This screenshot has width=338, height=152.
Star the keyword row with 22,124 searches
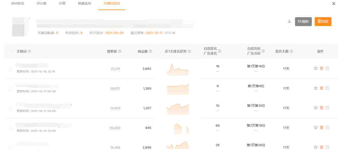[x=316, y=68]
